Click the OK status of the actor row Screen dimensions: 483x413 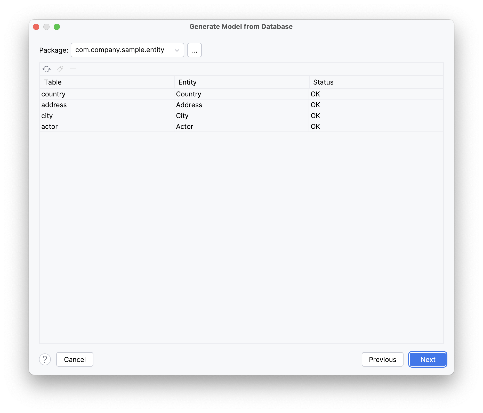pos(315,126)
